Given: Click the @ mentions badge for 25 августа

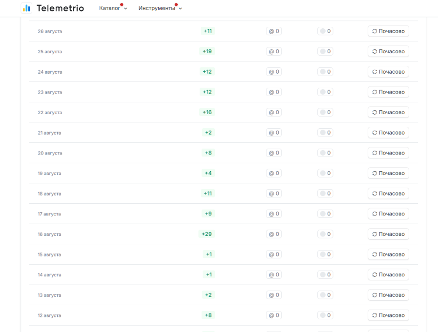Looking at the screenshot, I should click(274, 52).
